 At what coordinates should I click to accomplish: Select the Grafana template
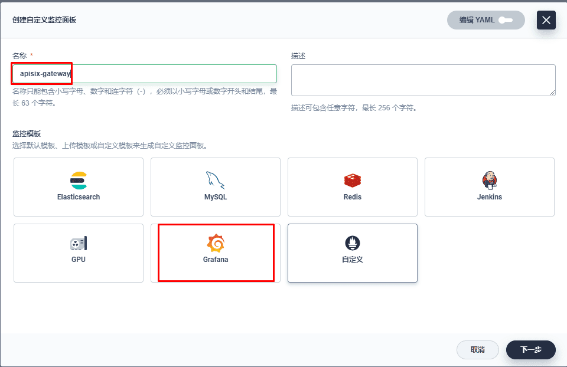pos(216,253)
